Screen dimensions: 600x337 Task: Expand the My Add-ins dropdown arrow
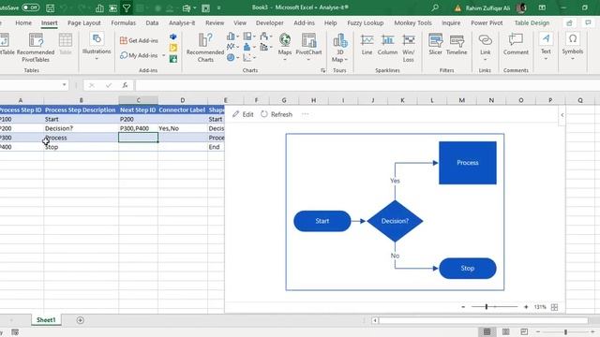(163, 55)
